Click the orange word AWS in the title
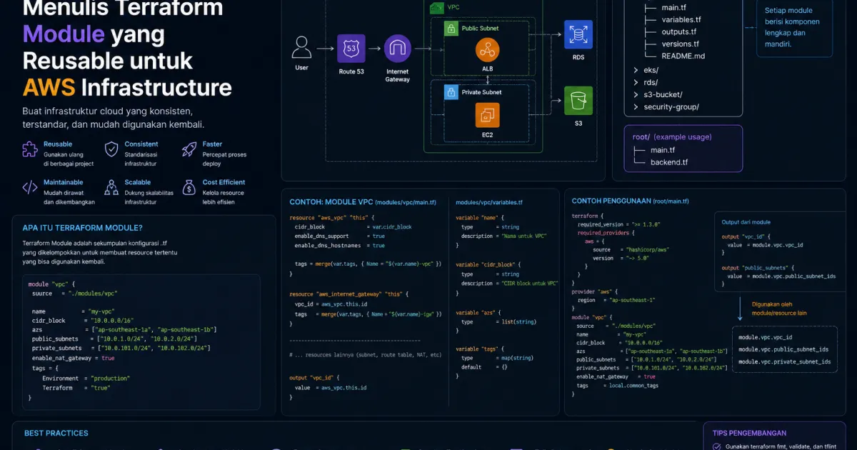The width and height of the screenshot is (857, 450). tap(49, 87)
